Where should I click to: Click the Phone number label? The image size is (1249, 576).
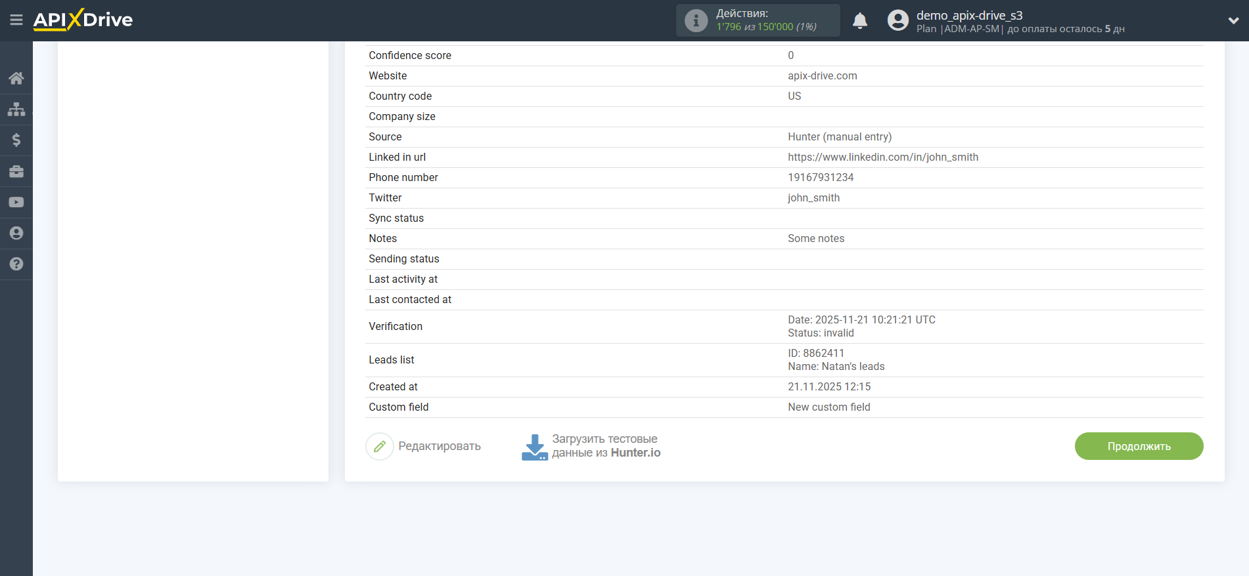(x=403, y=178)
